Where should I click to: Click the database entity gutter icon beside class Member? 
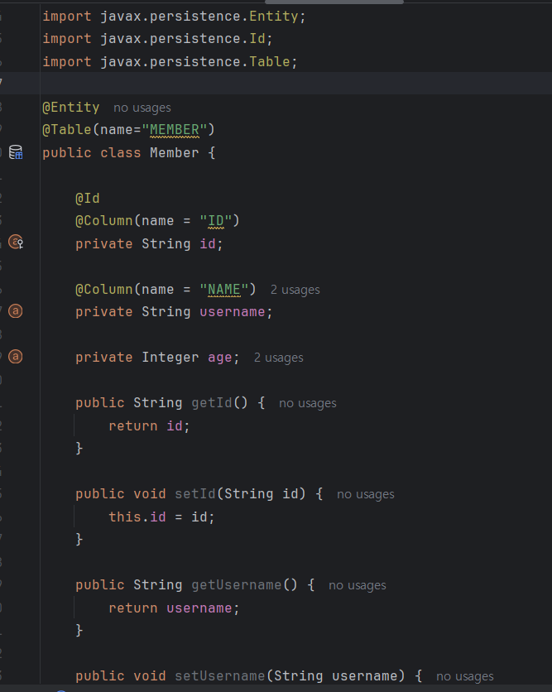pyautogui.click(x=16, y=152)
